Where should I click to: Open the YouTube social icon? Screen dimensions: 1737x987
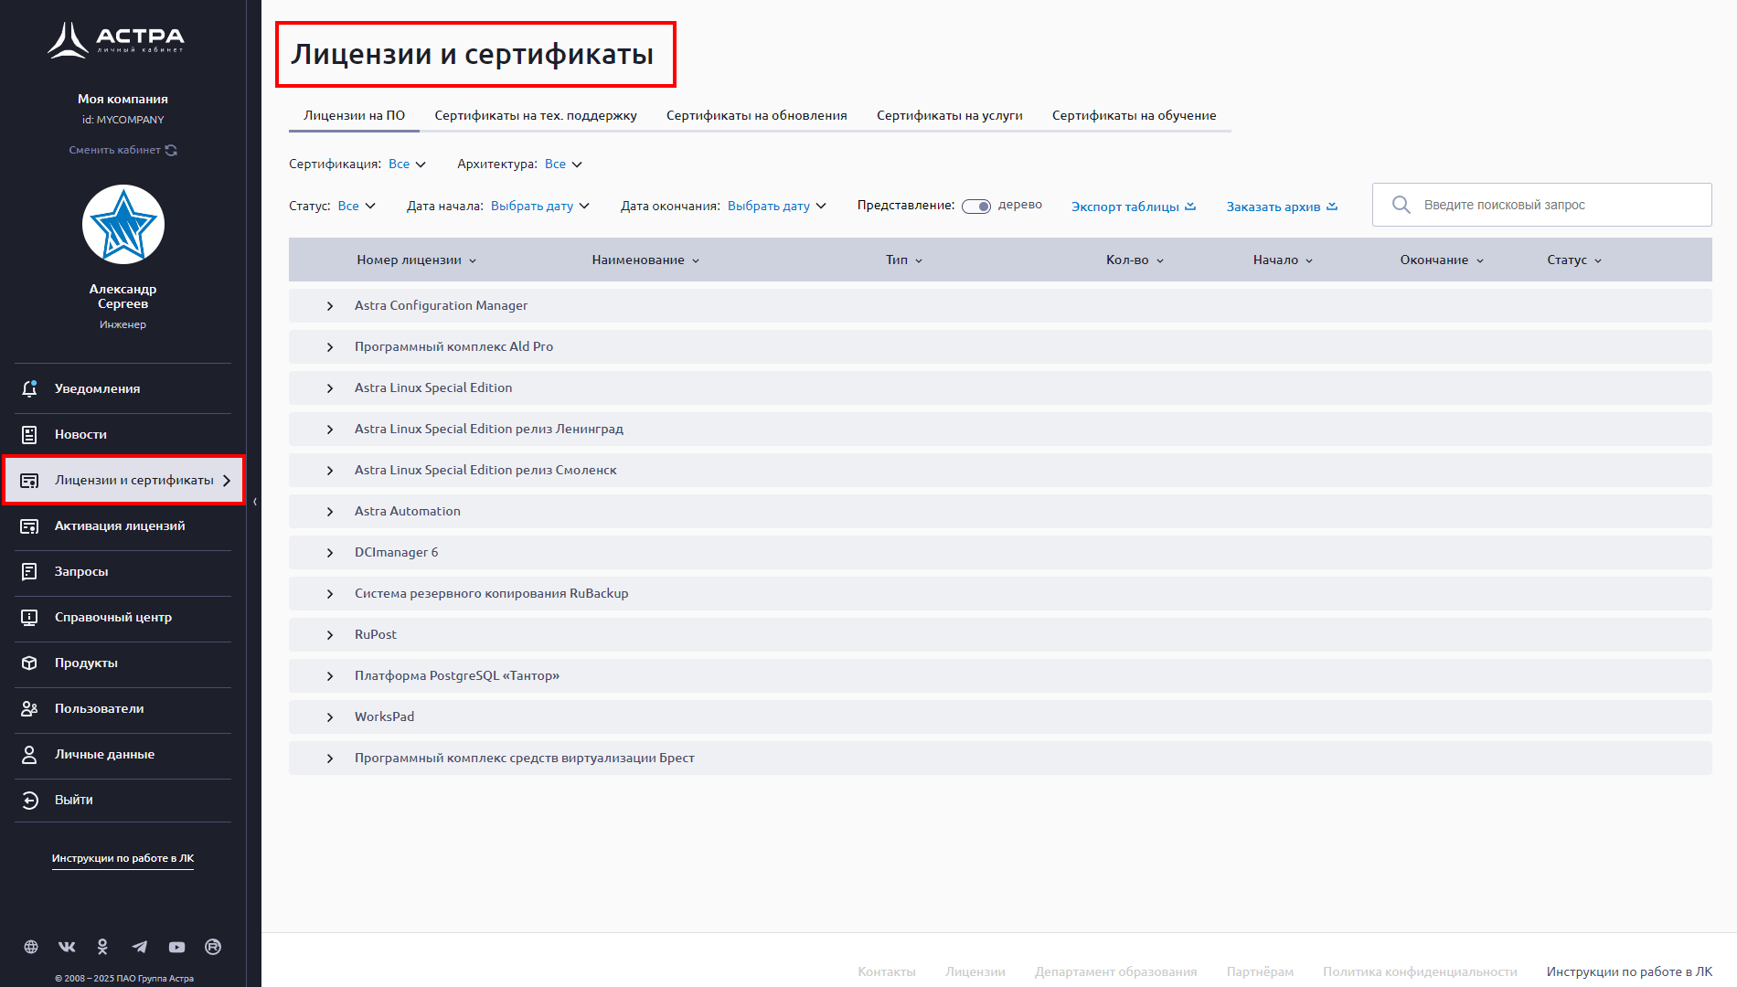point(176,947)
